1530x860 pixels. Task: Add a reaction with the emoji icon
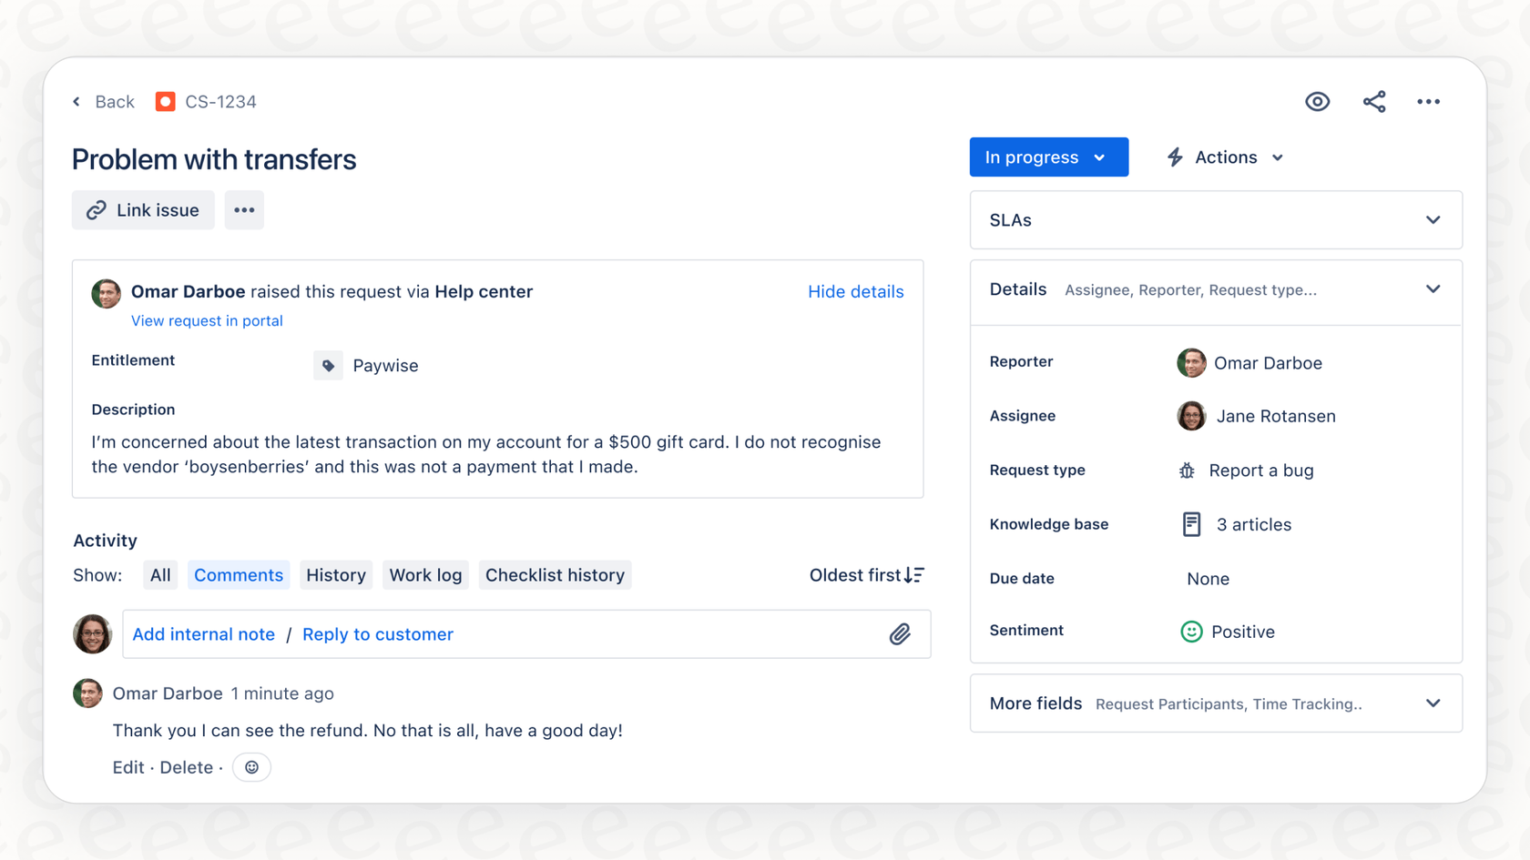(251, 766)
